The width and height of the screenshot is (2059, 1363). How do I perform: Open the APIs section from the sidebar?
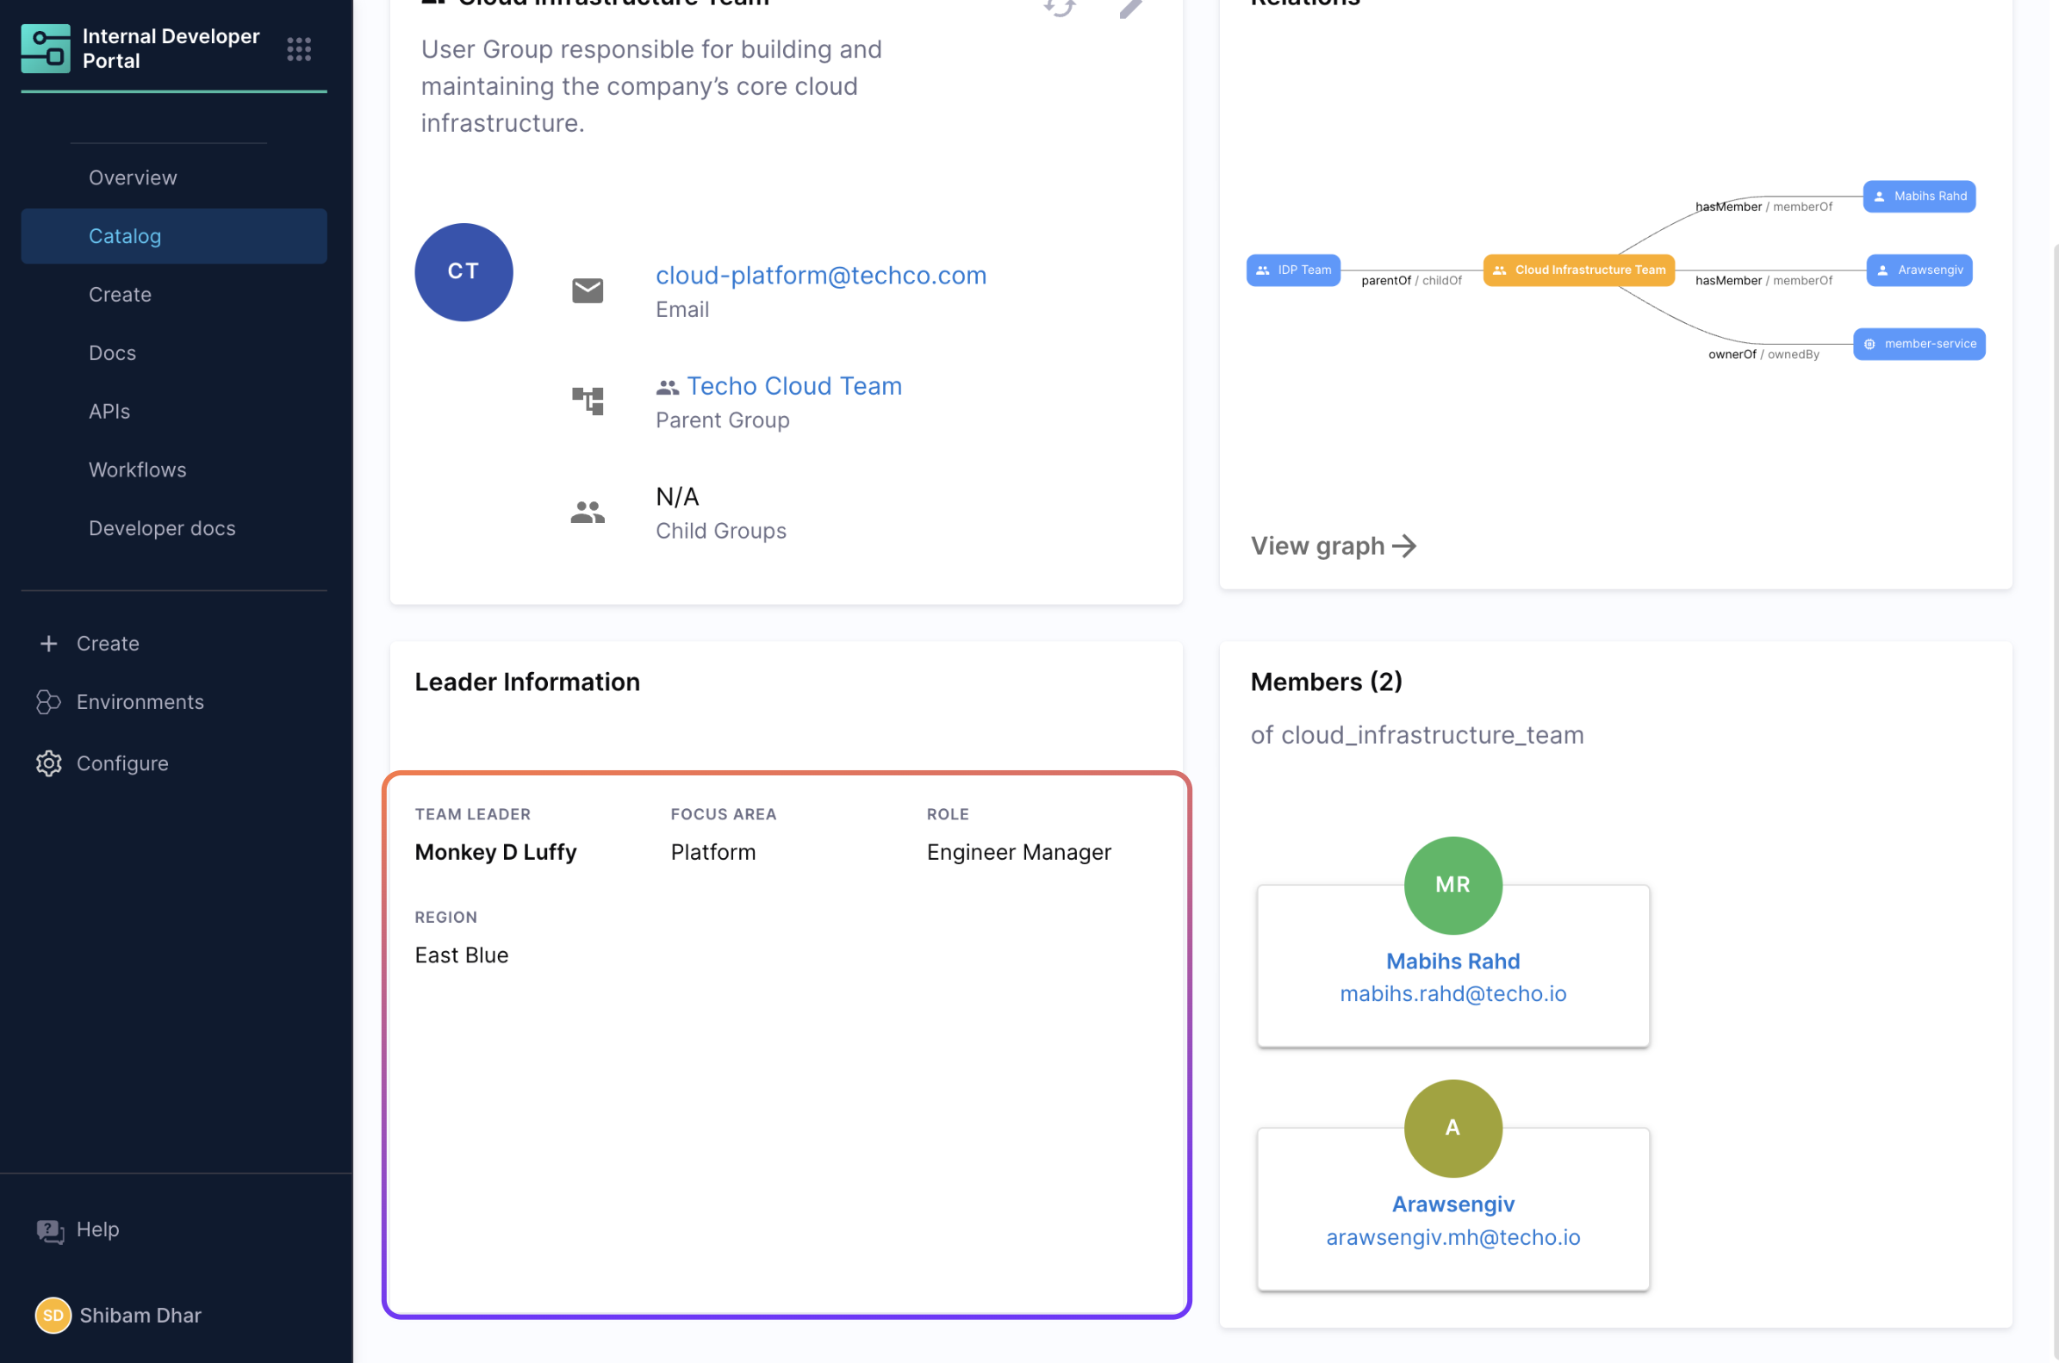tap(109, 410)
